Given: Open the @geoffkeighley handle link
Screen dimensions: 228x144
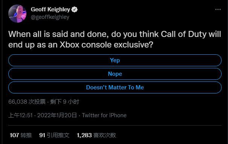Looking at the screenshot, I should [50, 17].
